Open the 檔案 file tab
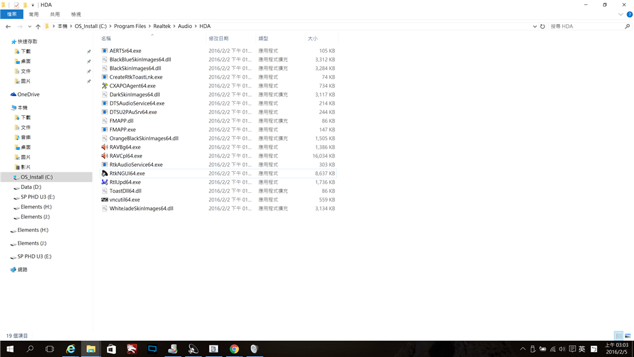This screenshot has height=357, width=634. [12, 15]
